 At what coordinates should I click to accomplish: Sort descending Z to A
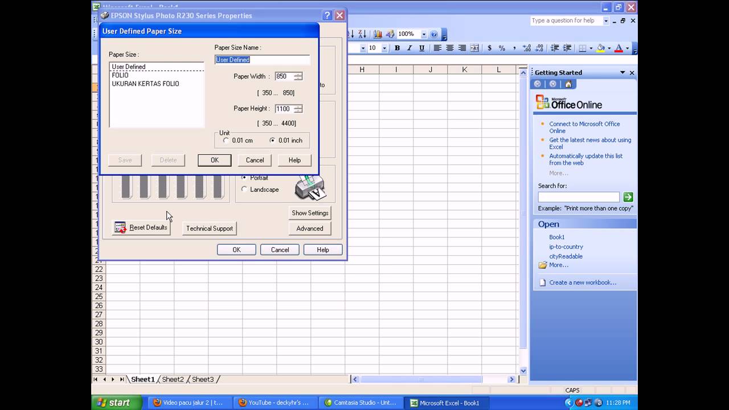pos(362,34)
